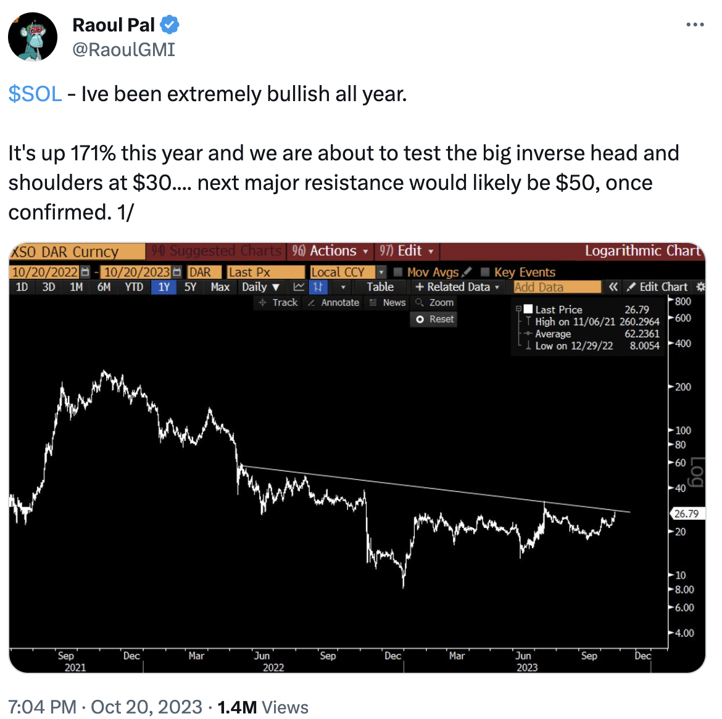Collapse panel with the double-chevron icon
The height and width of the screenshot is (719, 722).
(613, 287)
